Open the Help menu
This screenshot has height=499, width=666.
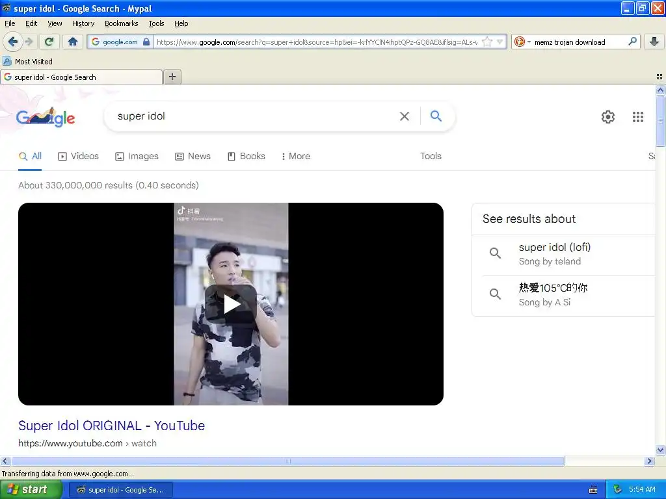pos(181,23)
